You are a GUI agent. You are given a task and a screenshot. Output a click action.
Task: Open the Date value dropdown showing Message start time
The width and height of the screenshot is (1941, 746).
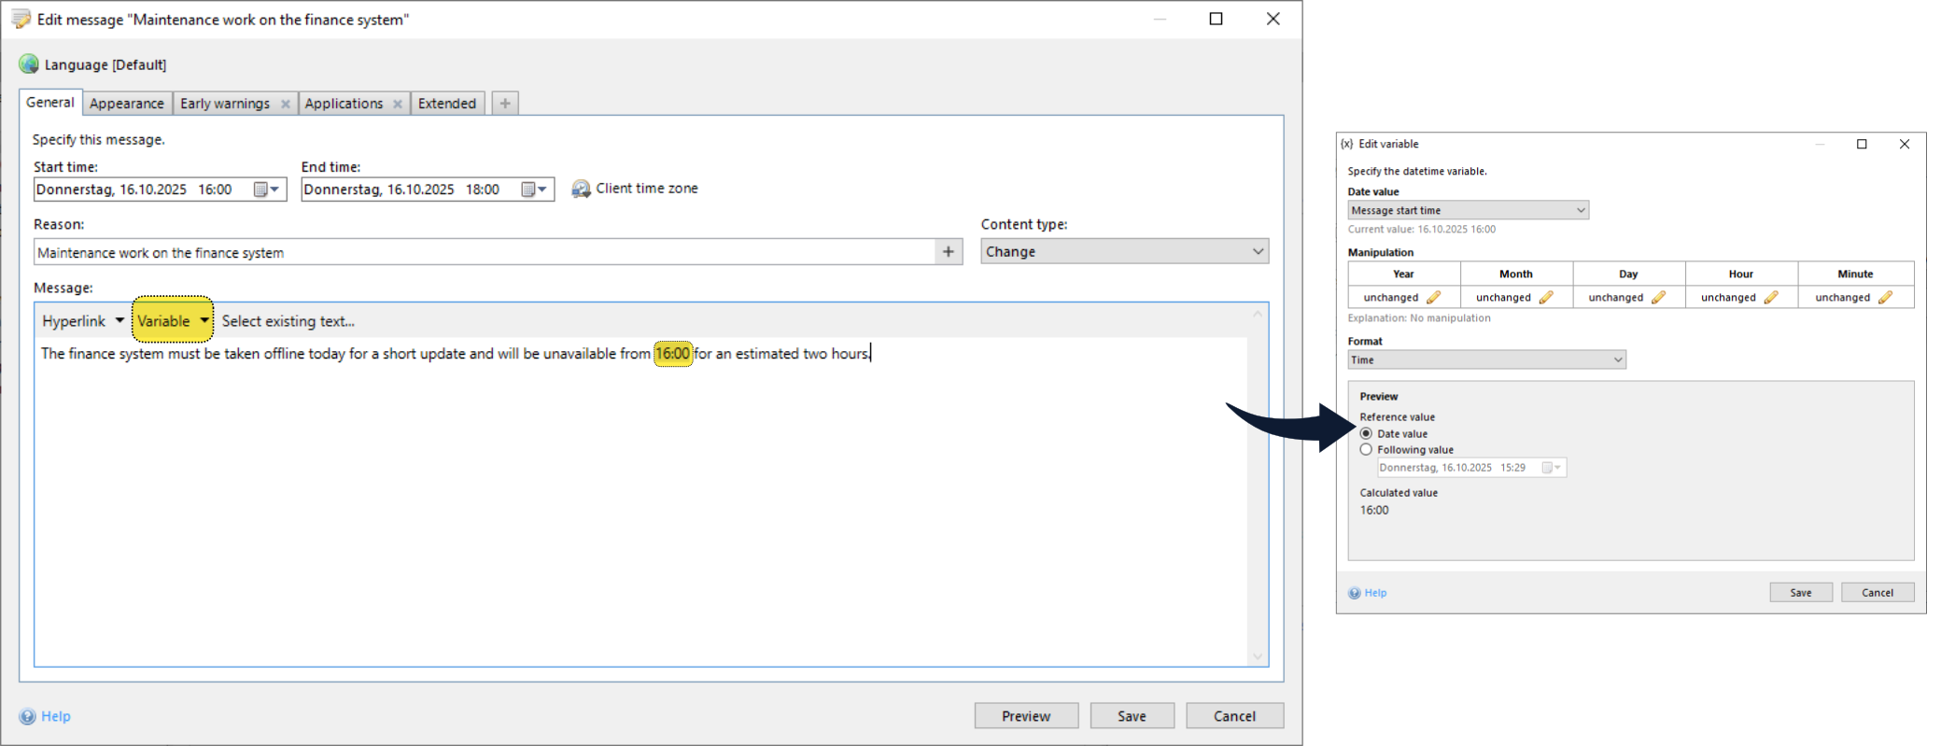pyautogui.click(x=1468, y=210)
